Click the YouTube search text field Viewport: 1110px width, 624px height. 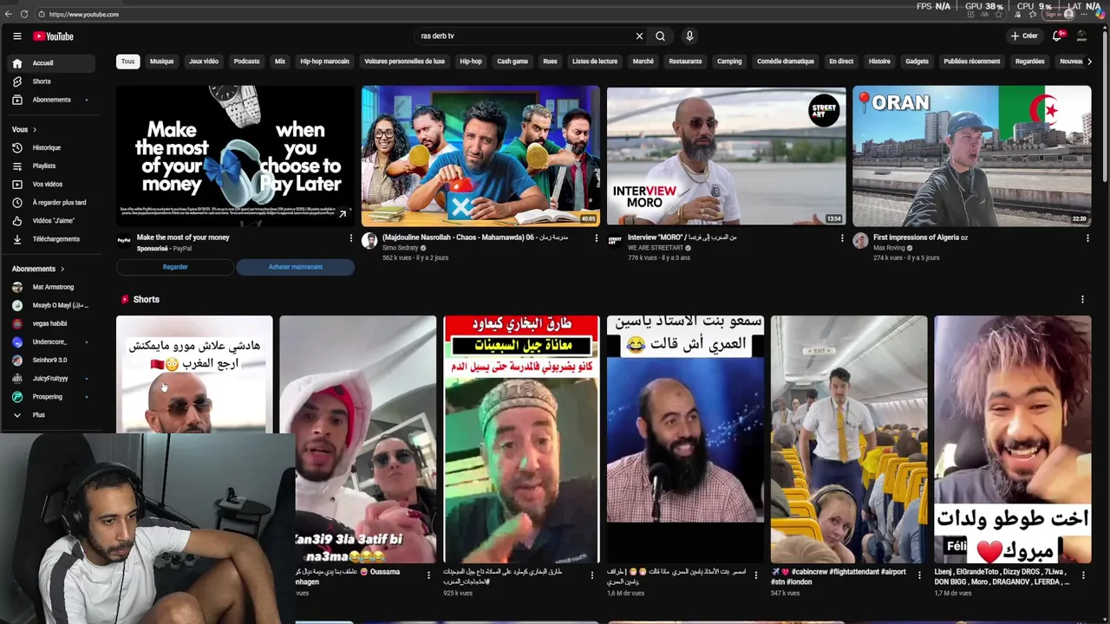525,36
